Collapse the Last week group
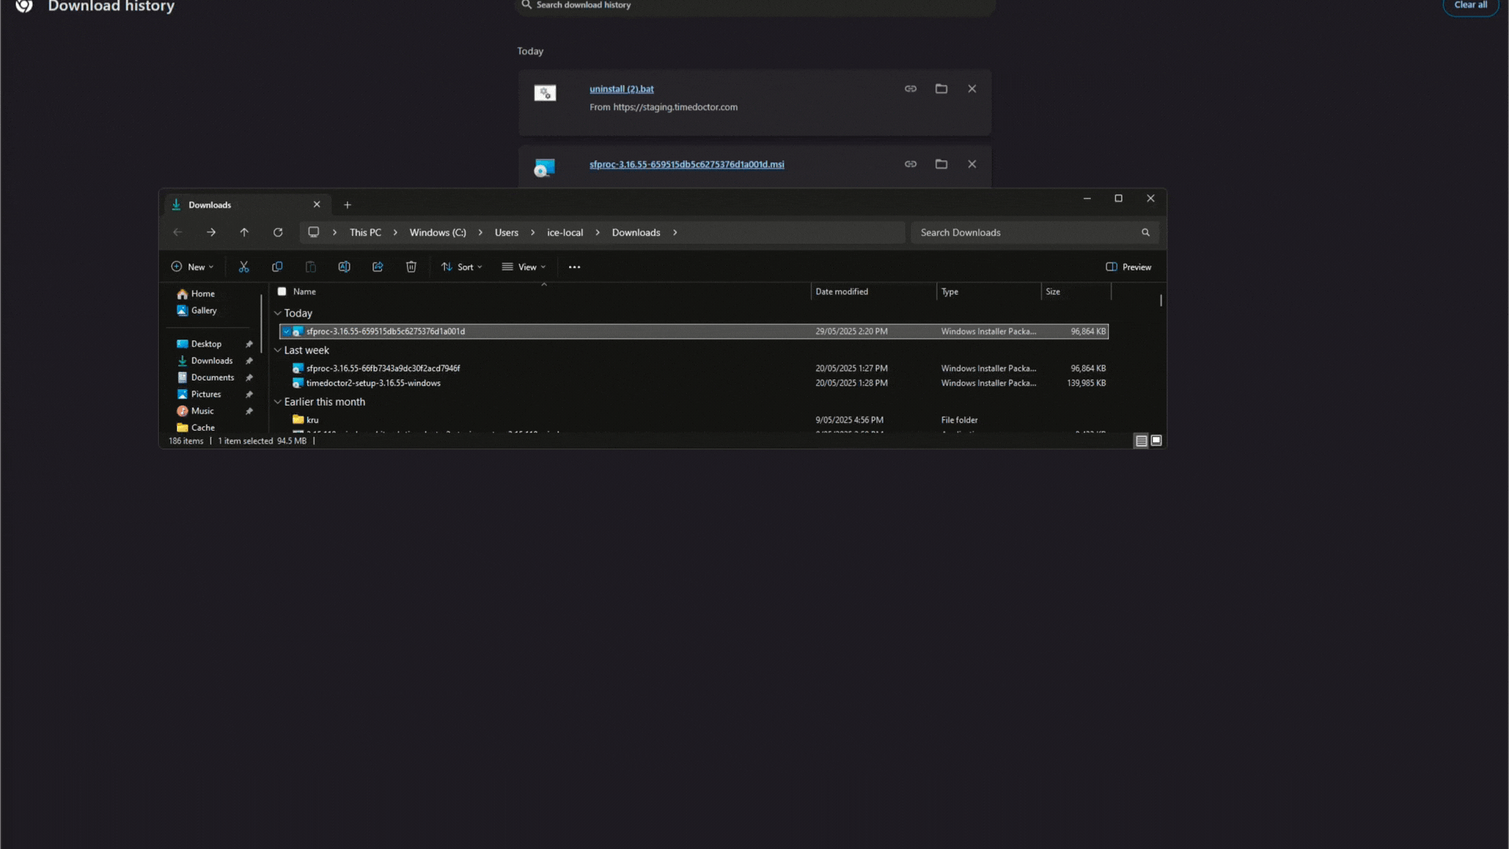Viewport: 1509px width, 849px height. (277, 351)
